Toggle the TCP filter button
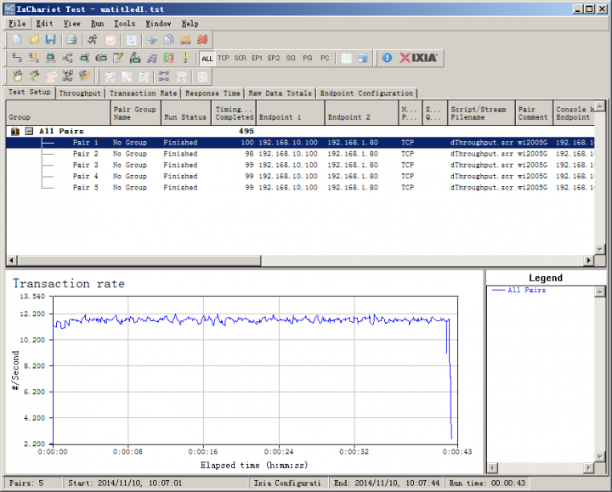Viewport: 612px width, 492px height. point(224,58)
